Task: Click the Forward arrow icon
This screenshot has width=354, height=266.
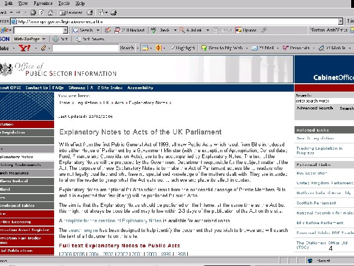Action: (x=19, y=12)
